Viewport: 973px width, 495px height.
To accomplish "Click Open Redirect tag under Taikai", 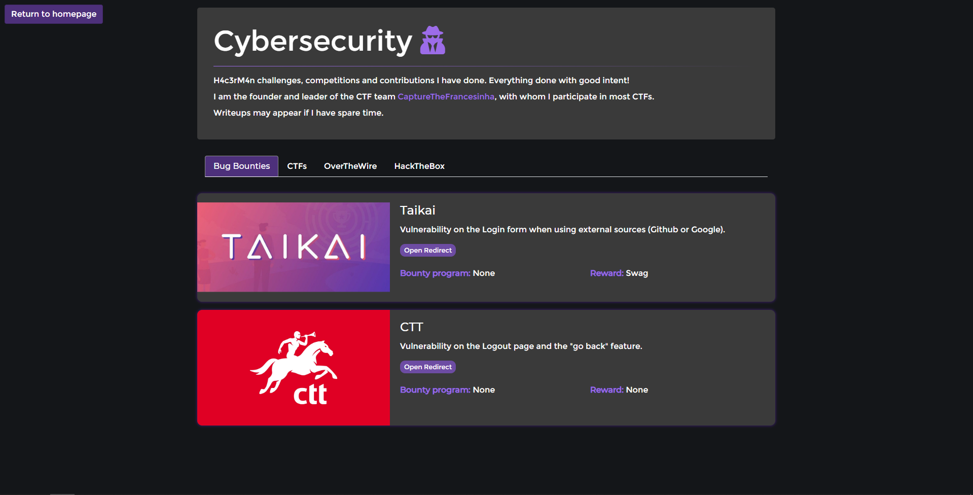I will pyautogui.click(x=428, y=250).
